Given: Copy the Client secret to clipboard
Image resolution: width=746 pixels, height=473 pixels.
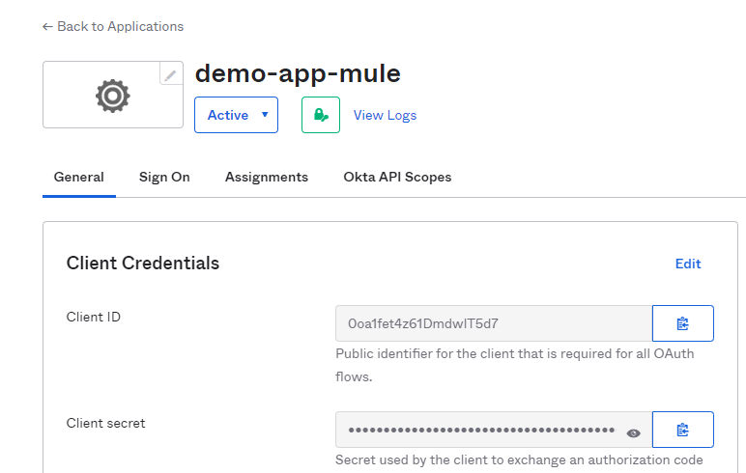Looking at the screenshot, I should coord(683,430).
